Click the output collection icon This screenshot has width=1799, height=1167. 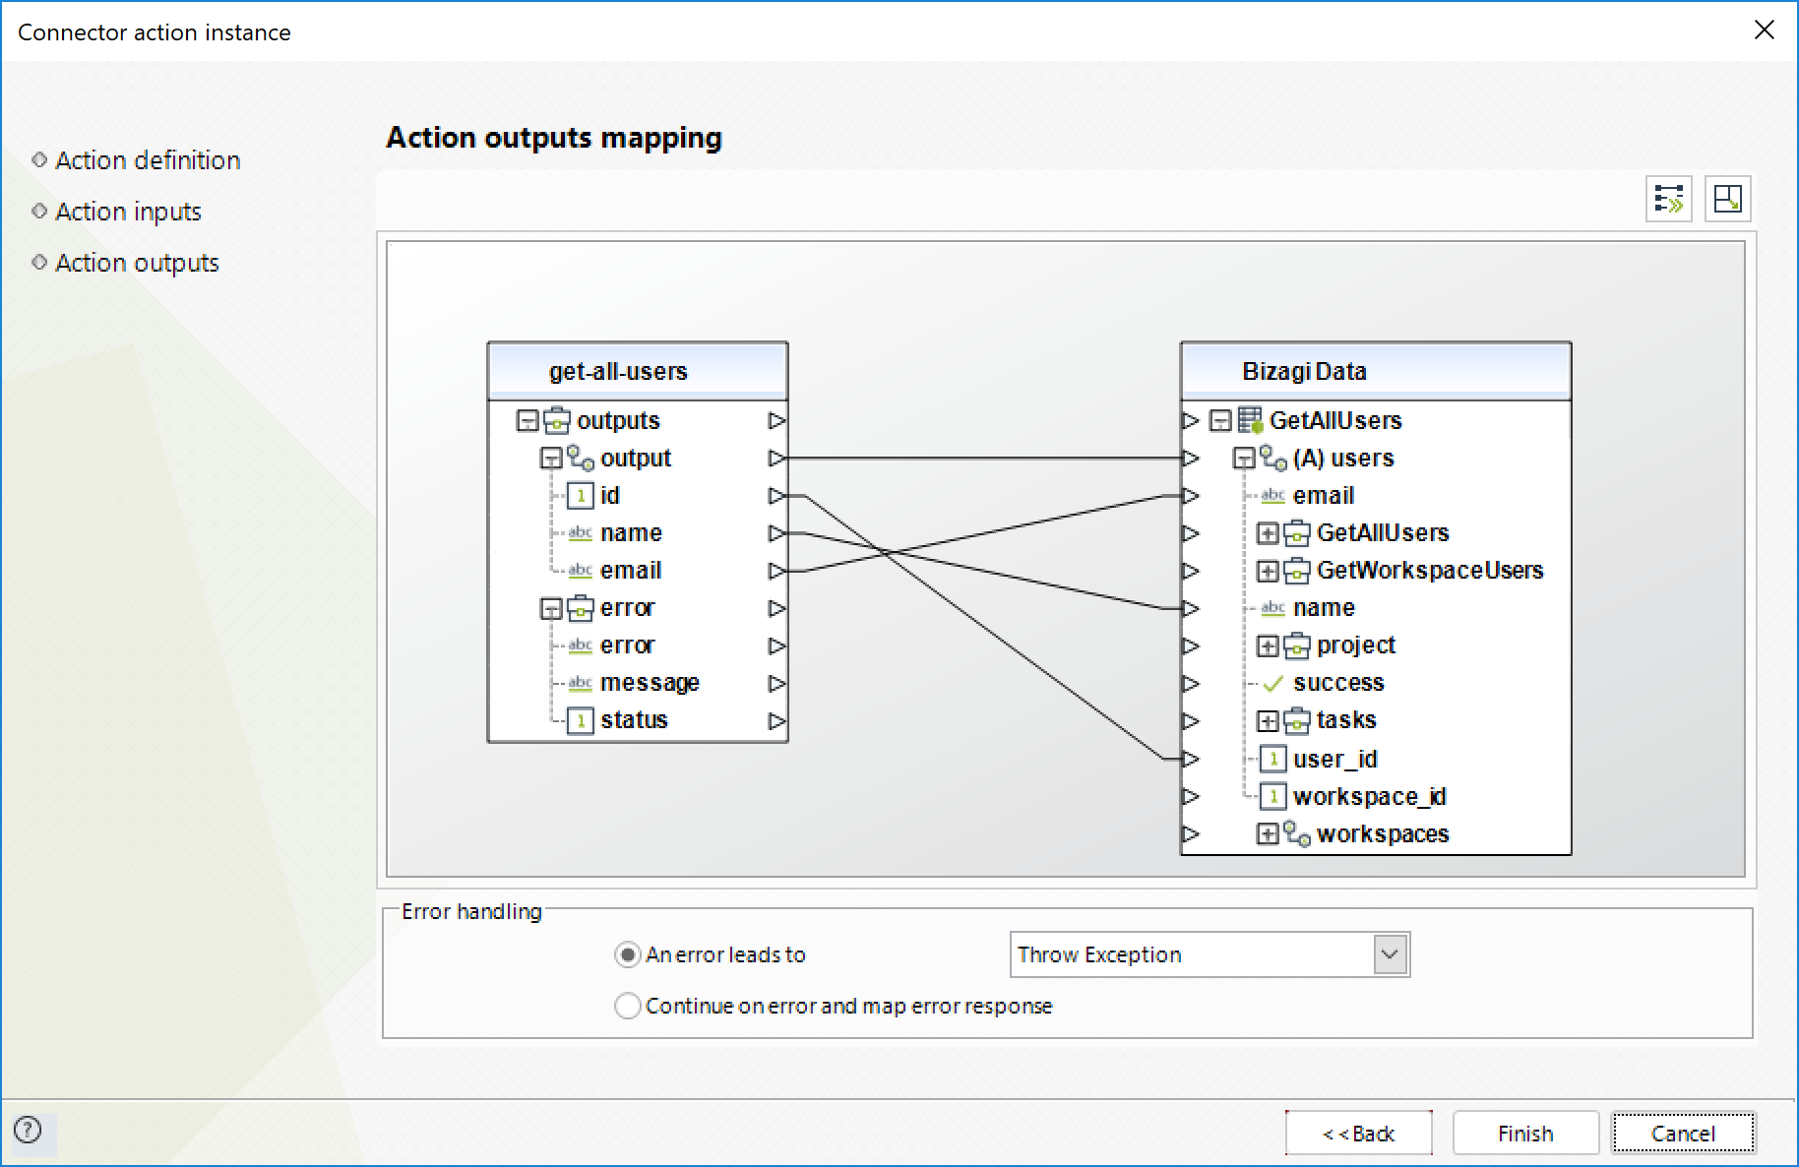pos(581,458)
